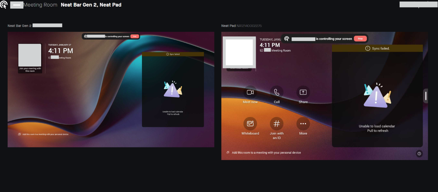Click controlling your screen icon on Neat Pad

[x=287, y=39]
